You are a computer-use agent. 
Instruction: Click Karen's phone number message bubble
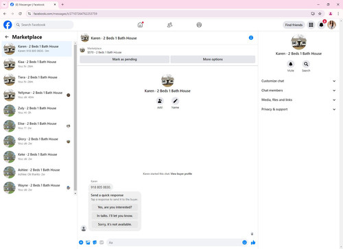tap(101, 187)
